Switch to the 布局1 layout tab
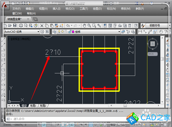Image resolution: width=172 pixels, height=127 pixels. (x=33, y=106)
